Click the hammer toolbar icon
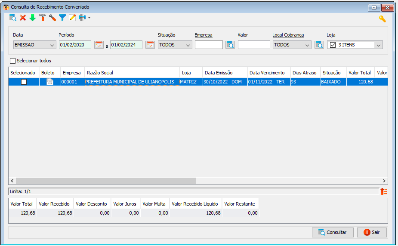 coord(43,18)
